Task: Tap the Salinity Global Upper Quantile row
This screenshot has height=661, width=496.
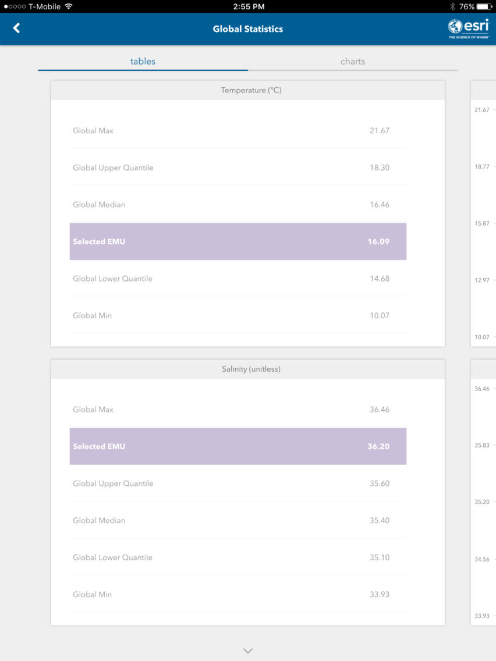Action: point(238,484)
